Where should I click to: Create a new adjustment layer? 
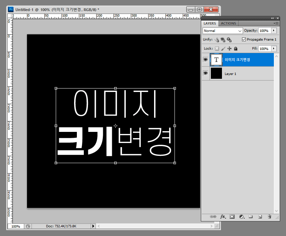241,217
